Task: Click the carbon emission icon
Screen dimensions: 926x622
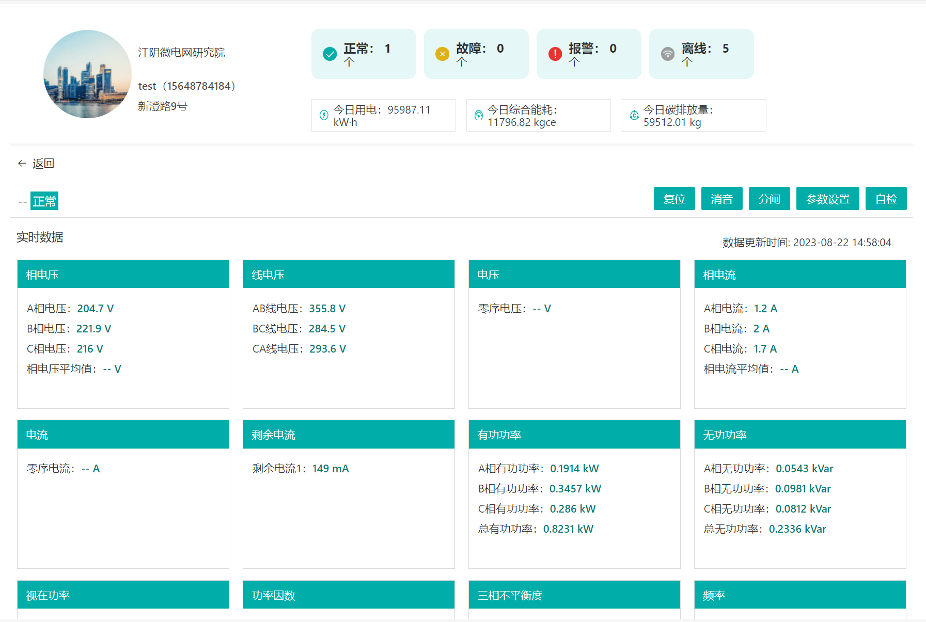Action: tap(634, 115)
